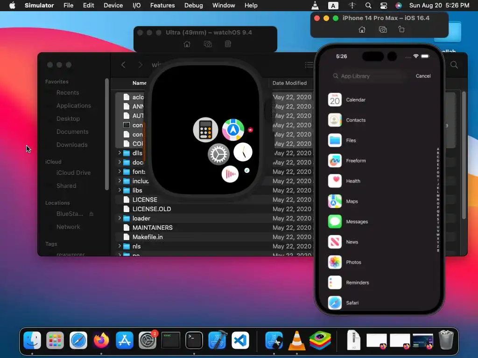Click Screenshot button in watch simulator toolbar
The width and height of the screenshot is (478, 358).
click(x=208, y=44)
